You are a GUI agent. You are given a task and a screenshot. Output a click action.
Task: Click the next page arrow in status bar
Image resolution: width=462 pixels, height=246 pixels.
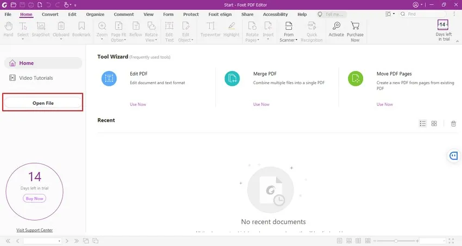tap(67, 241)
